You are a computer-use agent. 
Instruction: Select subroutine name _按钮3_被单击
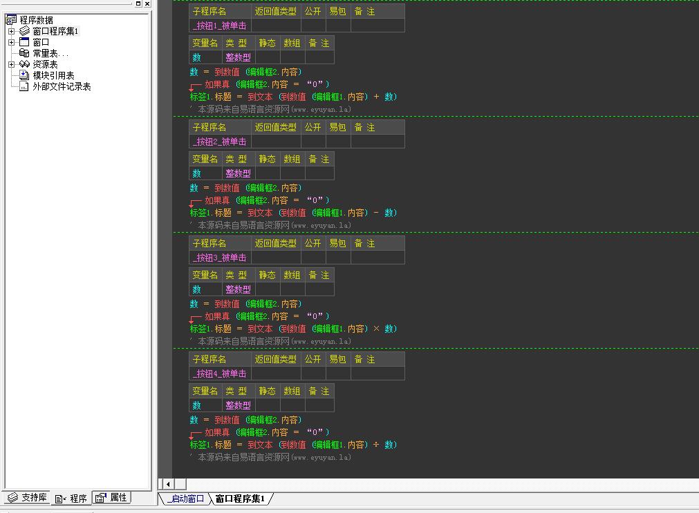coord(220,258)
